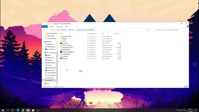Image resolution: width=199 pixels, height=112 pixels.
Task: Switch to large icons view layout
Action: coord(187,86)
